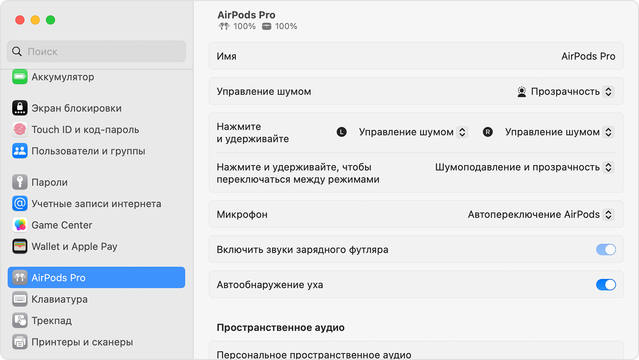Click the AirPods Pro sidebar icon
639x360 pixels.
point(20,278)
